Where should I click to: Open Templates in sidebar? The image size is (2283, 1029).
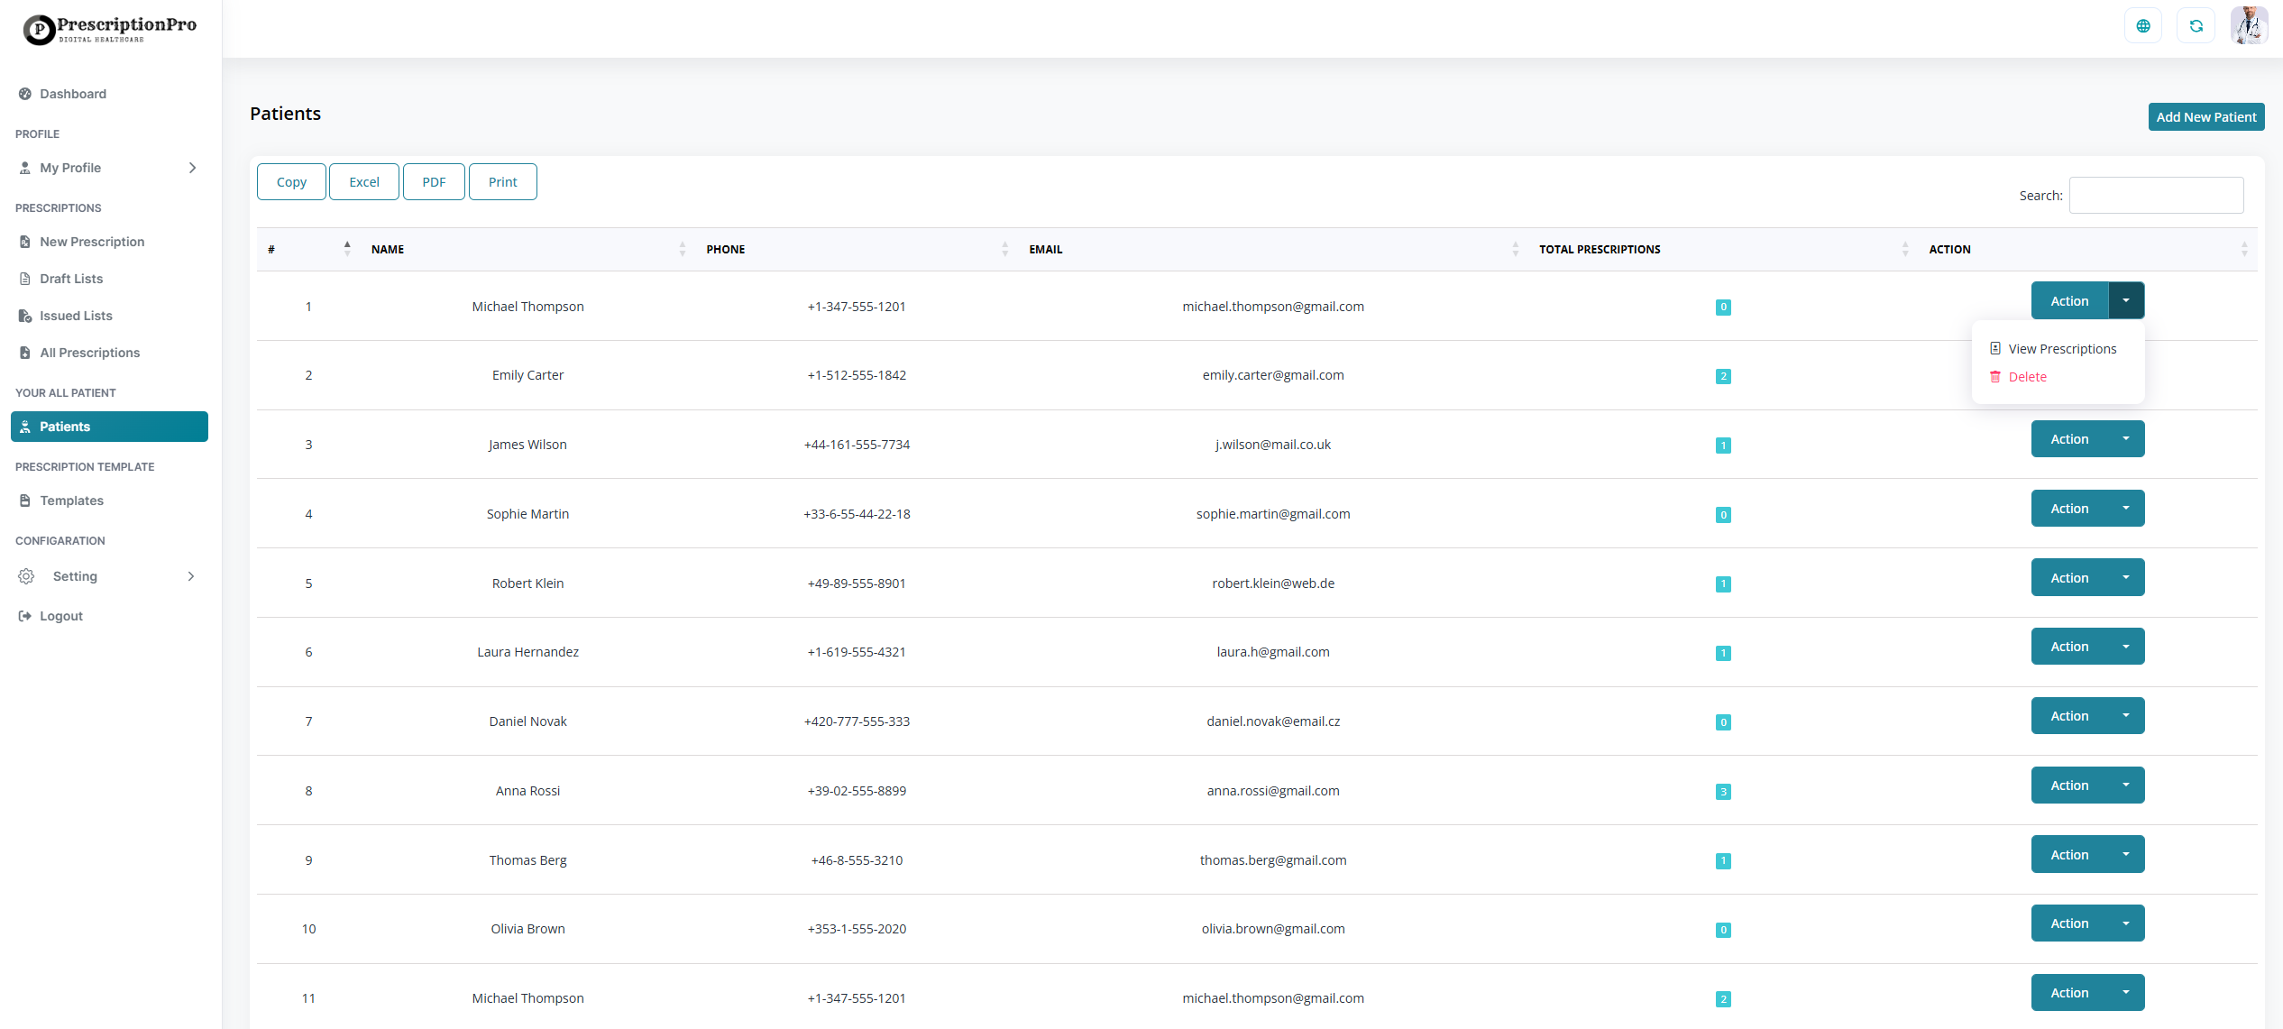[x=71, y=501]
